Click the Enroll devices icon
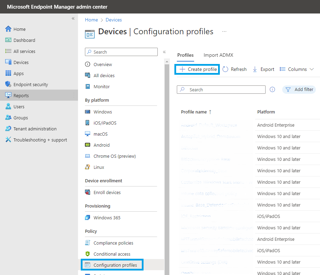This screenshot has width=320, height=275. 88,192
